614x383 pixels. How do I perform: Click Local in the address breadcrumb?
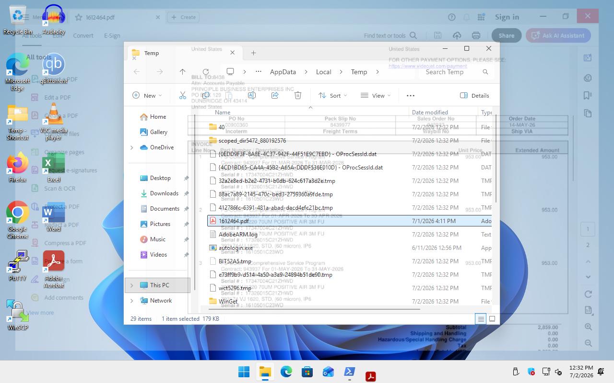click(324, 72)
